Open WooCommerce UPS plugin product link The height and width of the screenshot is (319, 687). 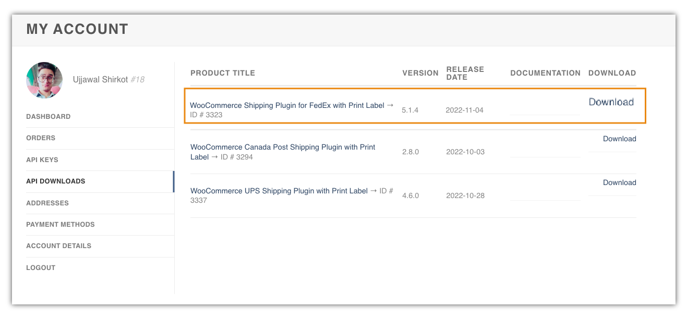coord(279,191)
